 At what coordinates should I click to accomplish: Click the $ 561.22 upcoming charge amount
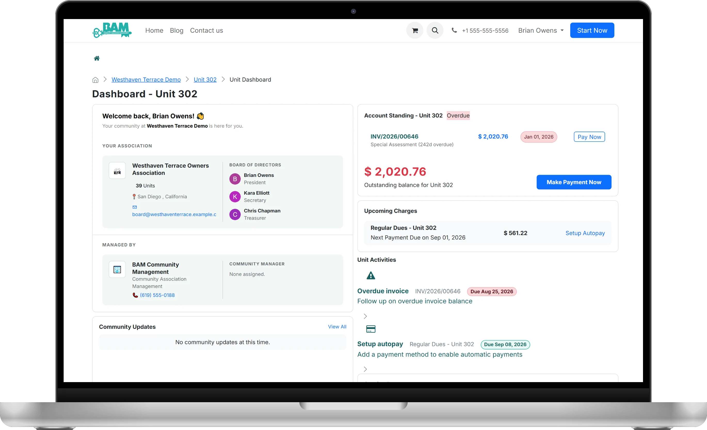click(x=515, y=233)
